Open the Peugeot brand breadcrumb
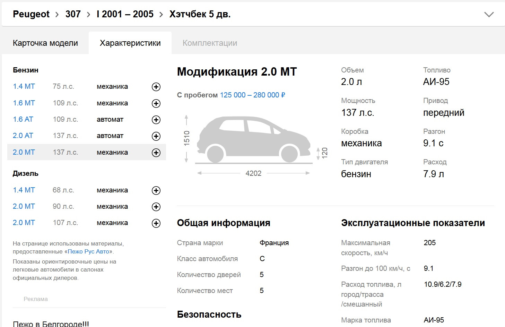Image resolution: width=505 pixels, height=327 pixels. [31, 14]
